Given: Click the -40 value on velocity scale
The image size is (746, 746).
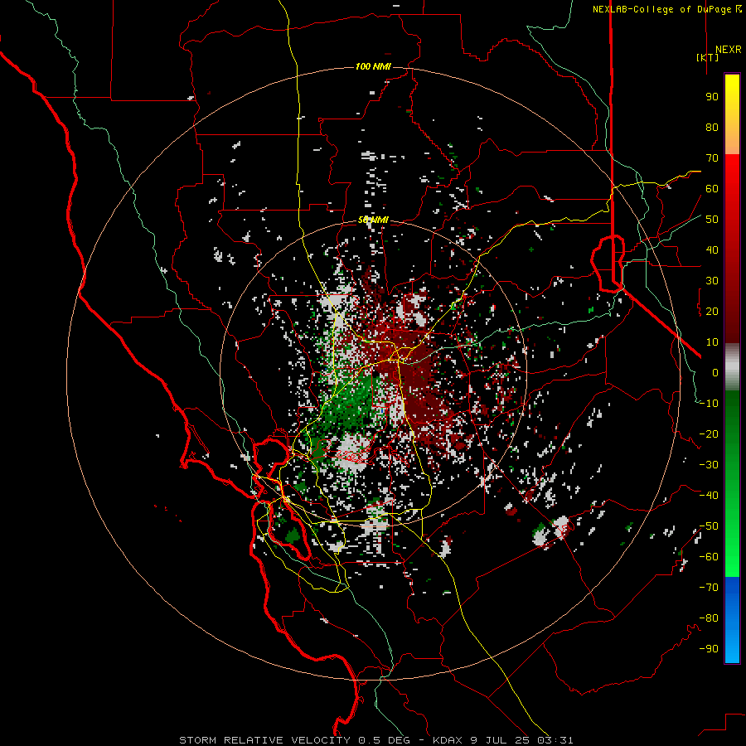Looking at the screenshot, I should pyautogui.click(x=709, y=496).
